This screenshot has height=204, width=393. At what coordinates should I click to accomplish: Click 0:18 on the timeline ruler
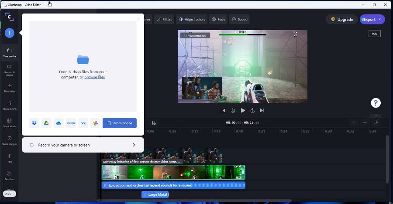pyautogui.click(x=239, y=131)
